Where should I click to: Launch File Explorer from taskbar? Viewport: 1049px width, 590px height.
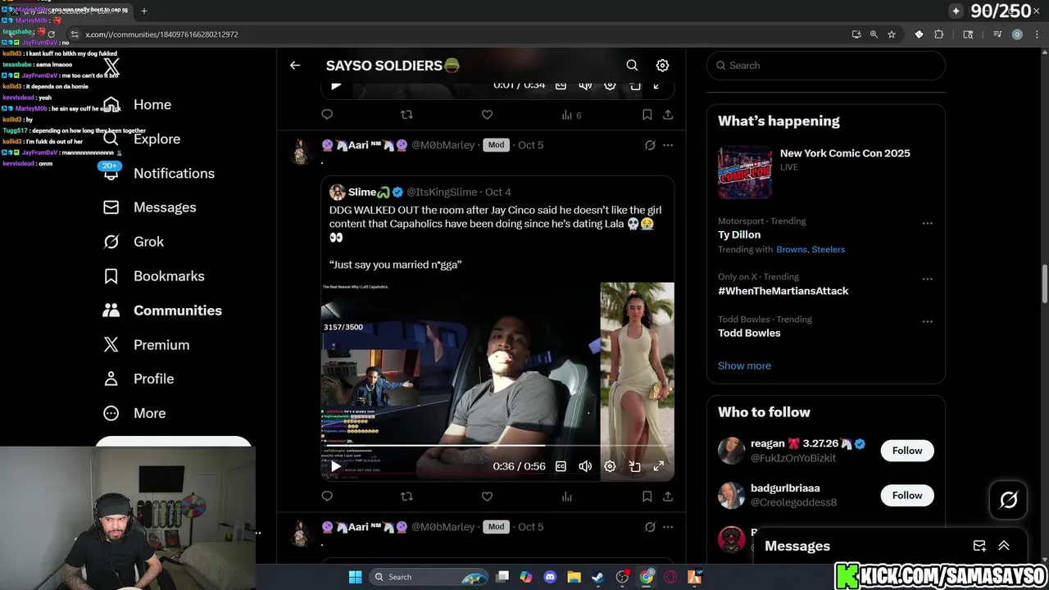tap(574, 577)
